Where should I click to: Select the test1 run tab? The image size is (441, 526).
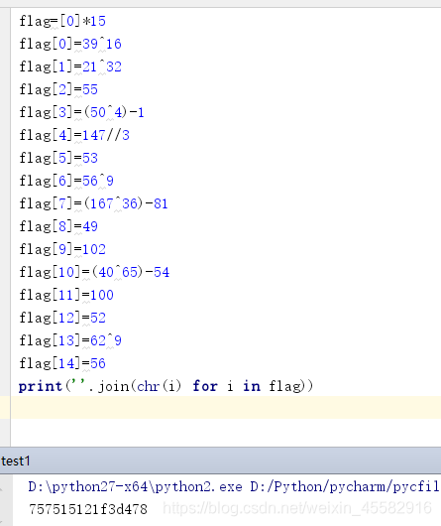(16, 461)
